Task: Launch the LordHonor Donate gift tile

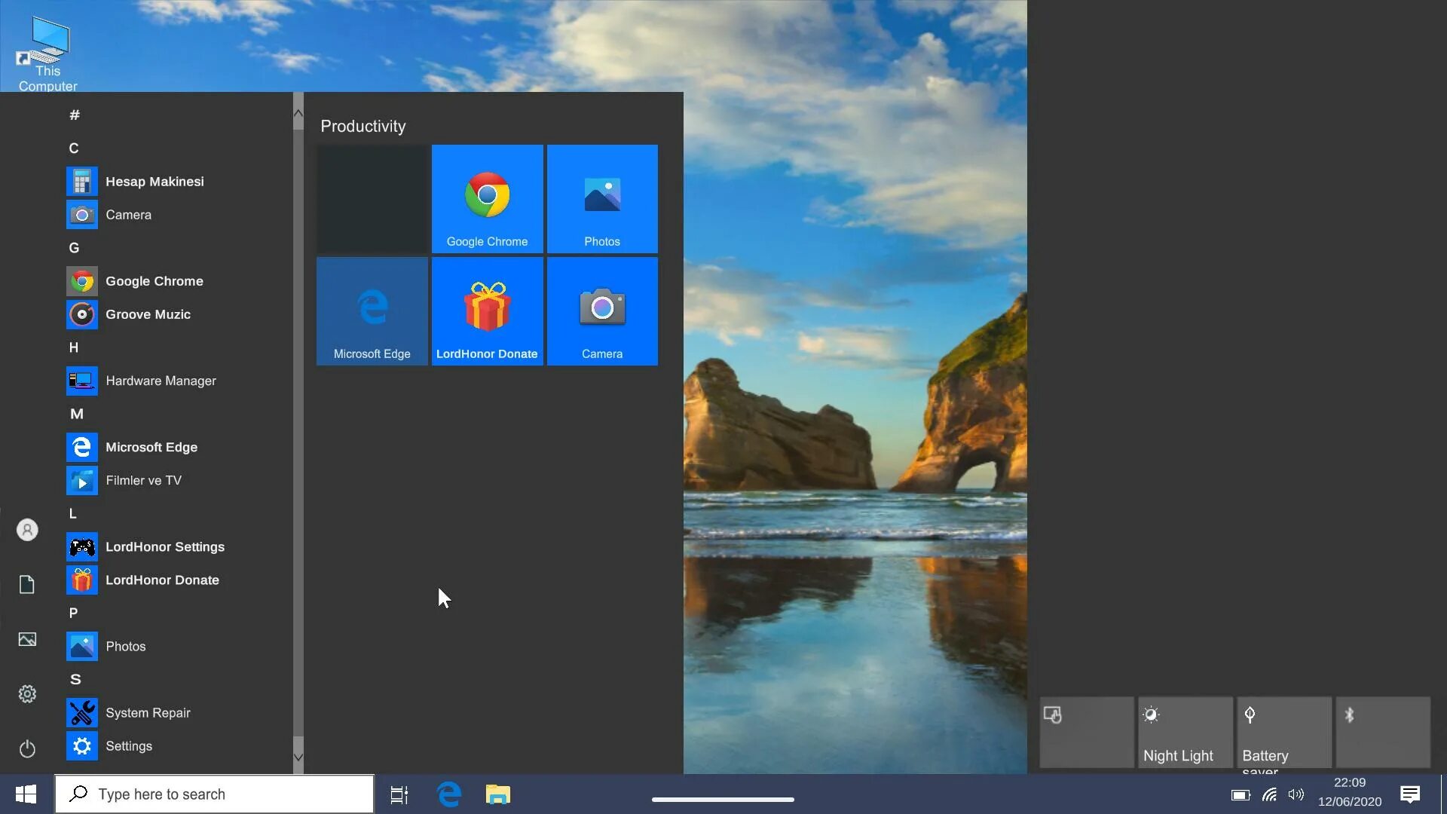Action: (x=487, y=311)
